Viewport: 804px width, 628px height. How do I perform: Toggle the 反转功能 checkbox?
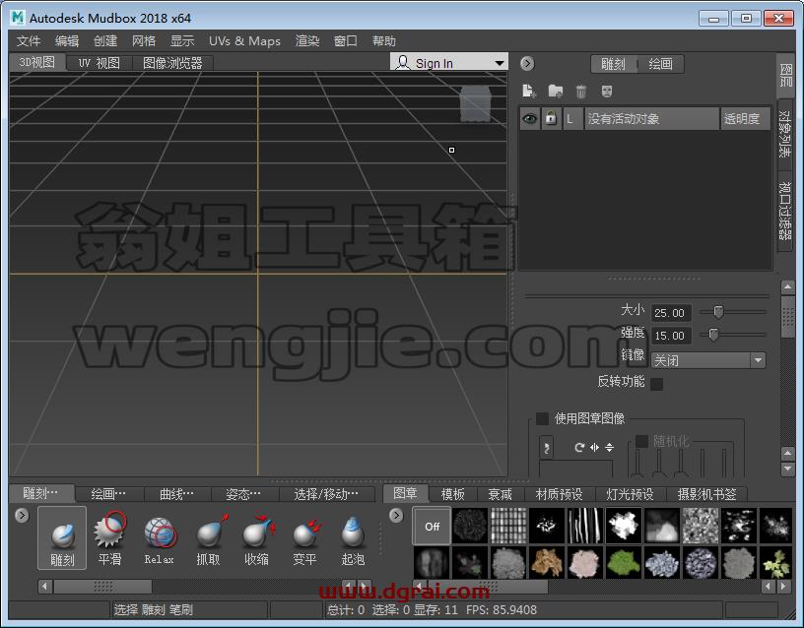(656, 384)
